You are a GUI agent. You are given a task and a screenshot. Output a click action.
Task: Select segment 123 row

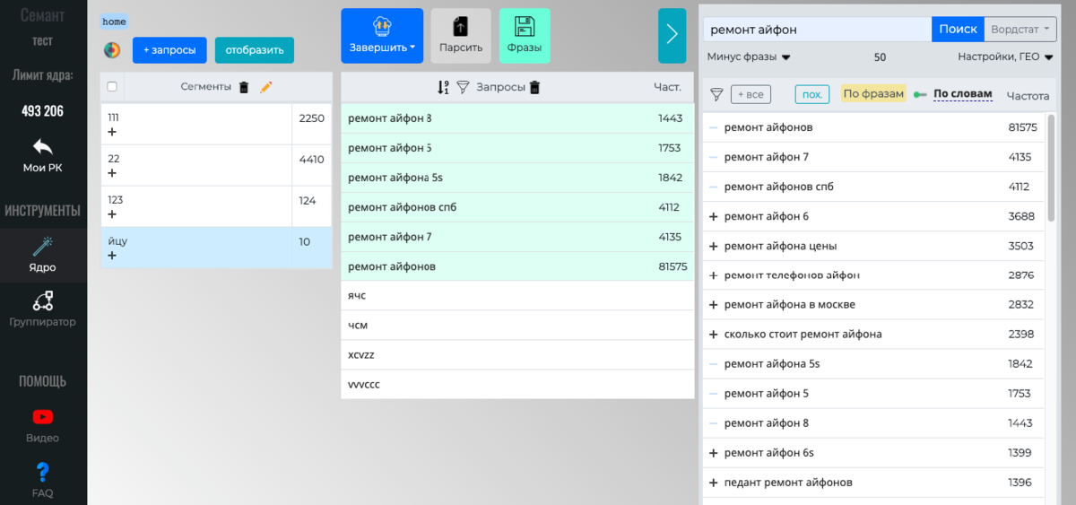[216, 206]
